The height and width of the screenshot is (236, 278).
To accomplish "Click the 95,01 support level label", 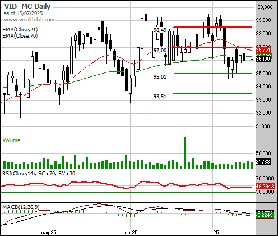I will click(160, 77).
